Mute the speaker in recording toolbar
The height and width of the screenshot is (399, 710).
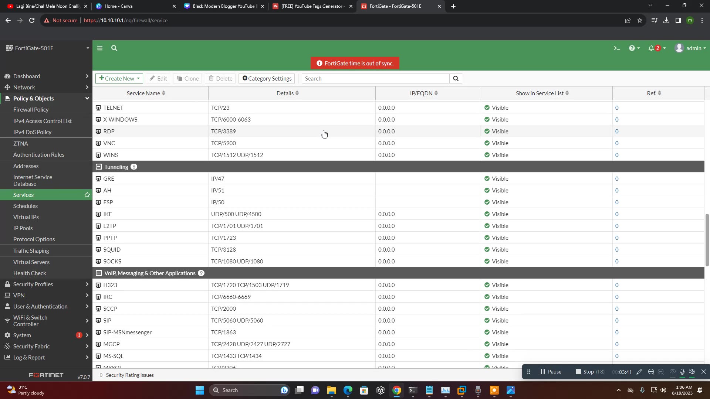click(692, 372)
